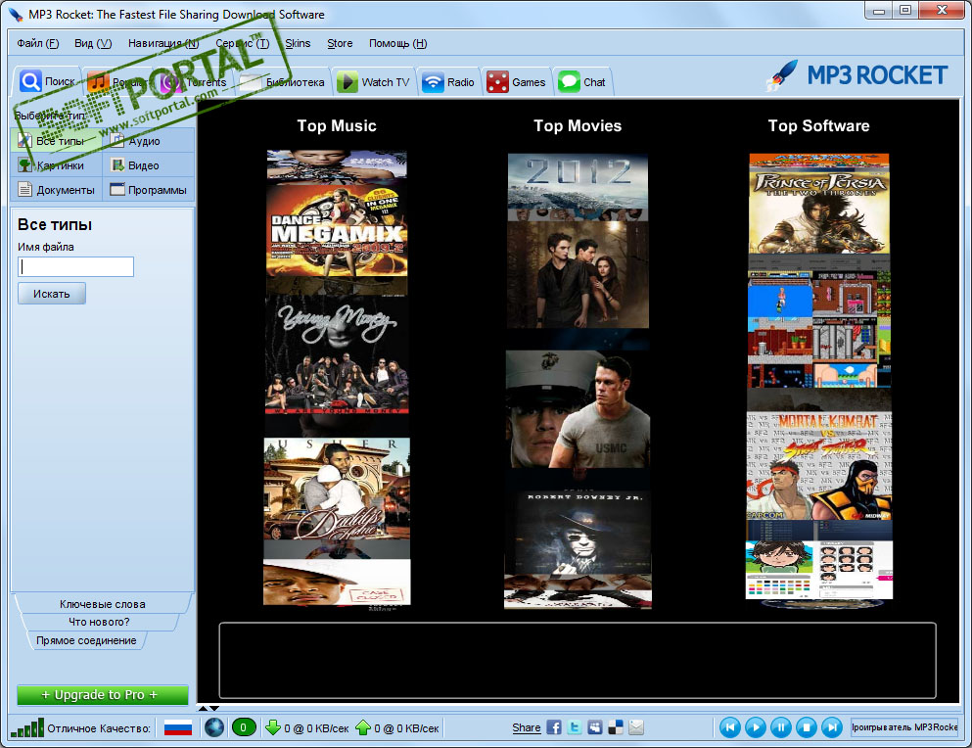Click the Top Music heading
Screen dimensions: 972x748
tap(337, 126)
